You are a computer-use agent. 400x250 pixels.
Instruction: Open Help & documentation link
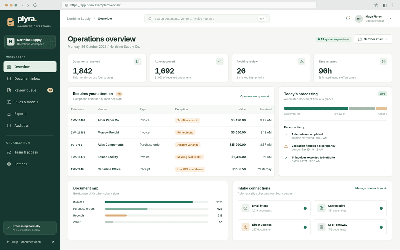[30, 242]
